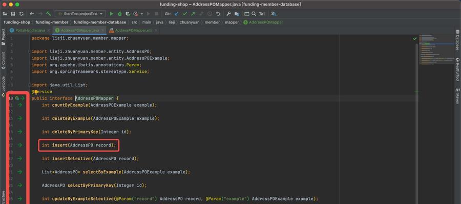The height and width of the screenshot is (204, 461).
Task: Jump to XML via countByExample gutter arrow
Action: [20, 105]
